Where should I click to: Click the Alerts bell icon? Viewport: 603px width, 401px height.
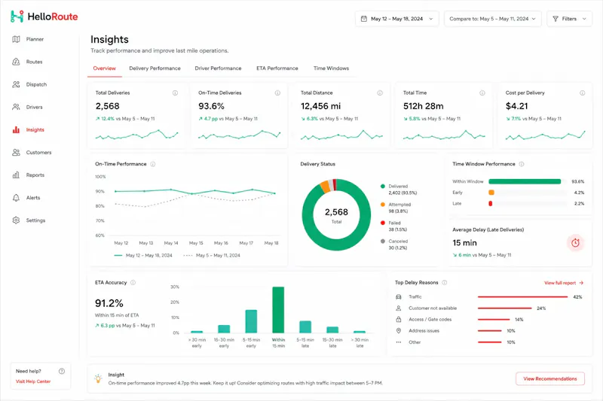[16, 198]
